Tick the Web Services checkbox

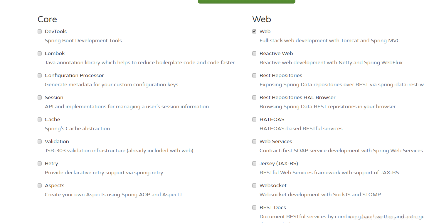(254, 141)
